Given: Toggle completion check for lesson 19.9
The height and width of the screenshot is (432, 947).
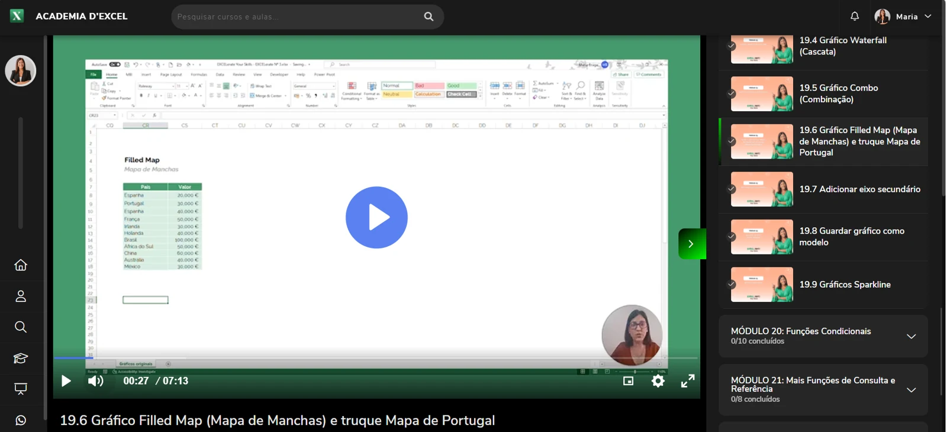Looking at the screenshot, I should [732, 285].
